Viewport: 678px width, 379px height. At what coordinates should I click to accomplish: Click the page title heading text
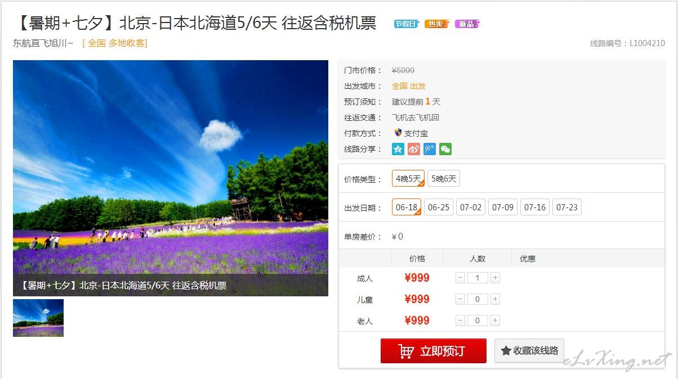tap(194, 24)
